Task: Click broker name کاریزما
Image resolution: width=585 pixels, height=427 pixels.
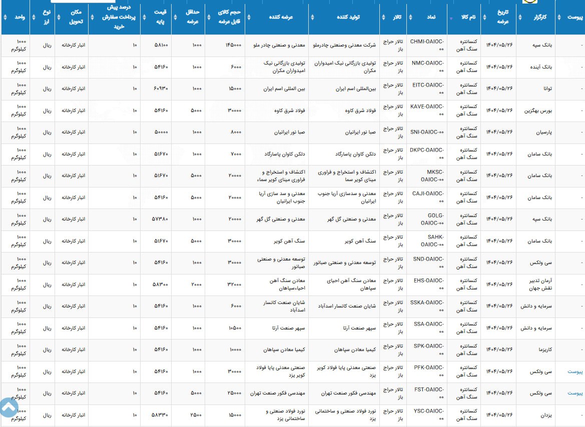Action: [545, 350]
